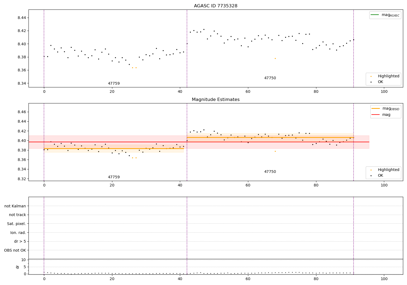The image size is (407, 285).
Task: Click the 'Ion. rad.' axis label
Action: (x=18, y=233)
